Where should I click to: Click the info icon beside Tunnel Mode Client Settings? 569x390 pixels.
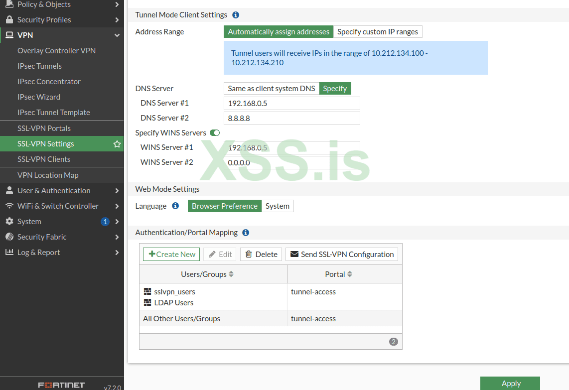(x=236, y=15)
